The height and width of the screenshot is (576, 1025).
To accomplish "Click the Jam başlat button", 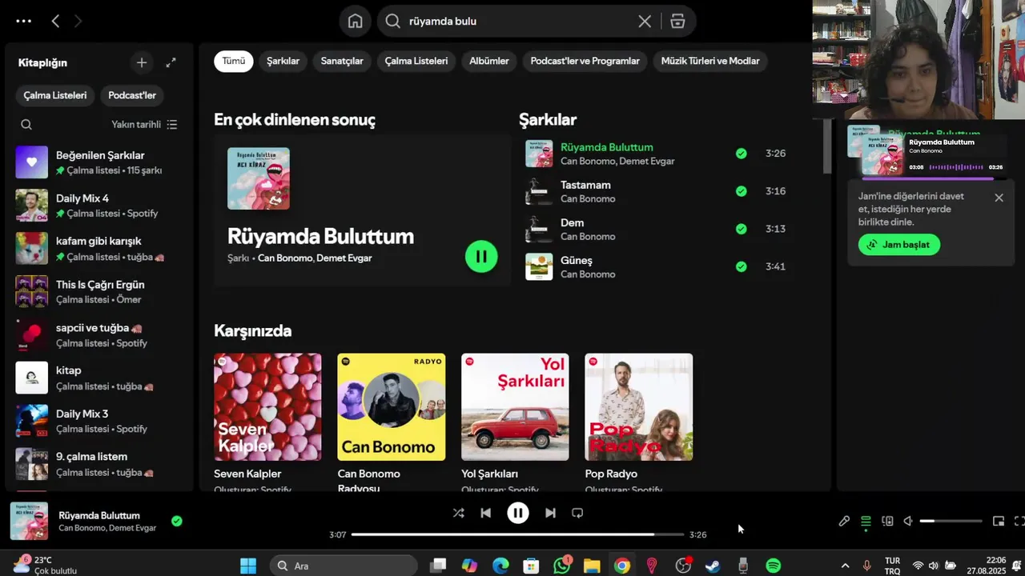I will 899,245.
